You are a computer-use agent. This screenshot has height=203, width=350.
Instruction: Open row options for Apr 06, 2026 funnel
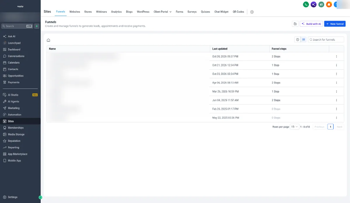[x=336, y=83]
